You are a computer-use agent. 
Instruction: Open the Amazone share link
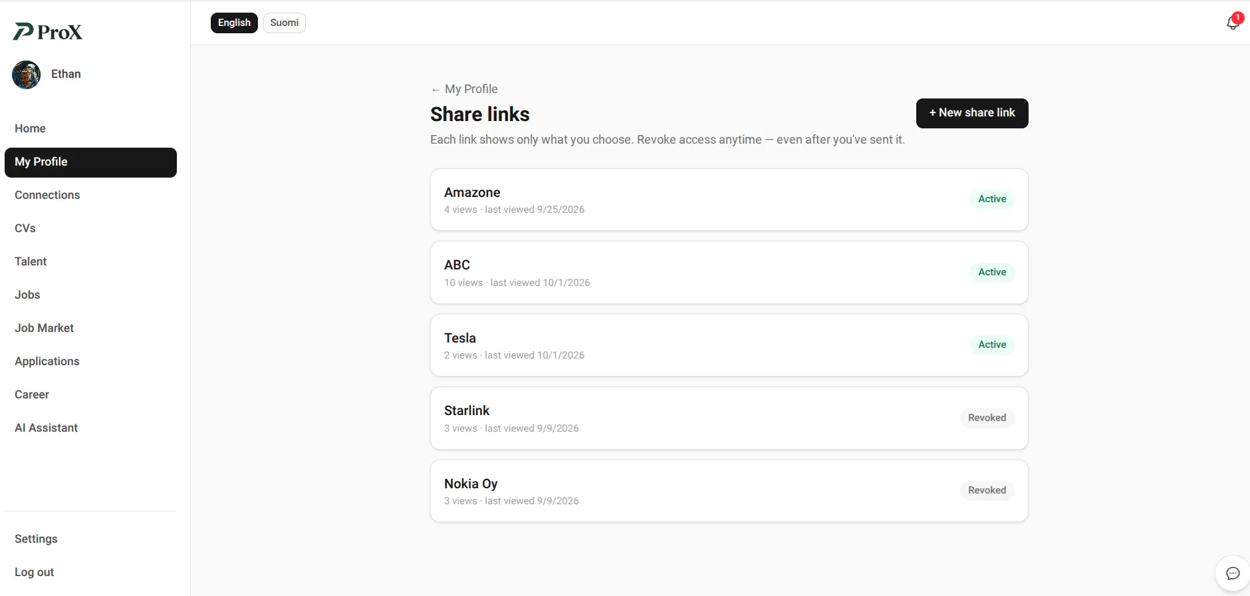[x=729, y=200]
